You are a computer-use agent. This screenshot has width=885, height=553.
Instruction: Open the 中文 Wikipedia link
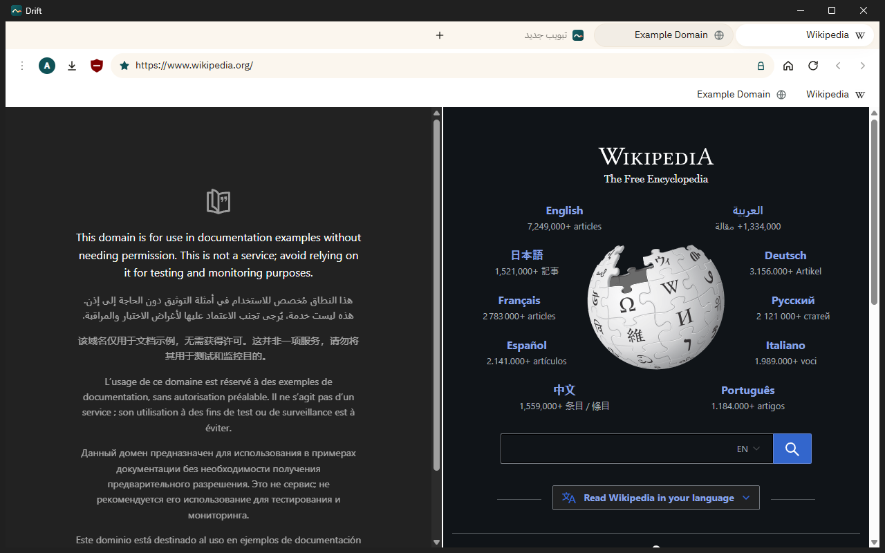[564, 391]
